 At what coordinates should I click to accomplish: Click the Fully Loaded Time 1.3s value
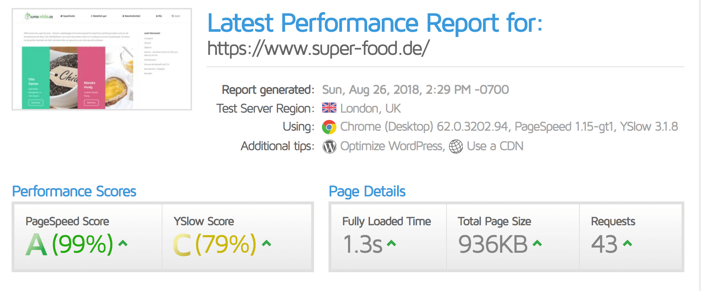click(362, 244)
